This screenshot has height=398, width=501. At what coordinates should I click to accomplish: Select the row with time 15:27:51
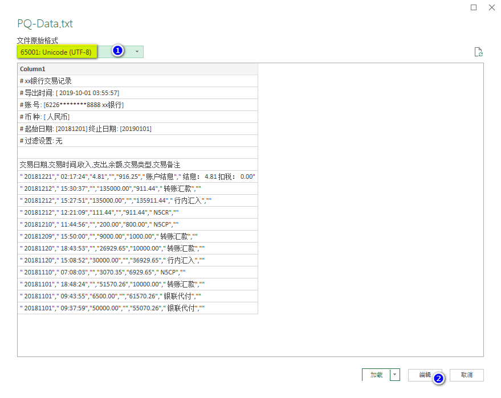[x=137, y=200]
